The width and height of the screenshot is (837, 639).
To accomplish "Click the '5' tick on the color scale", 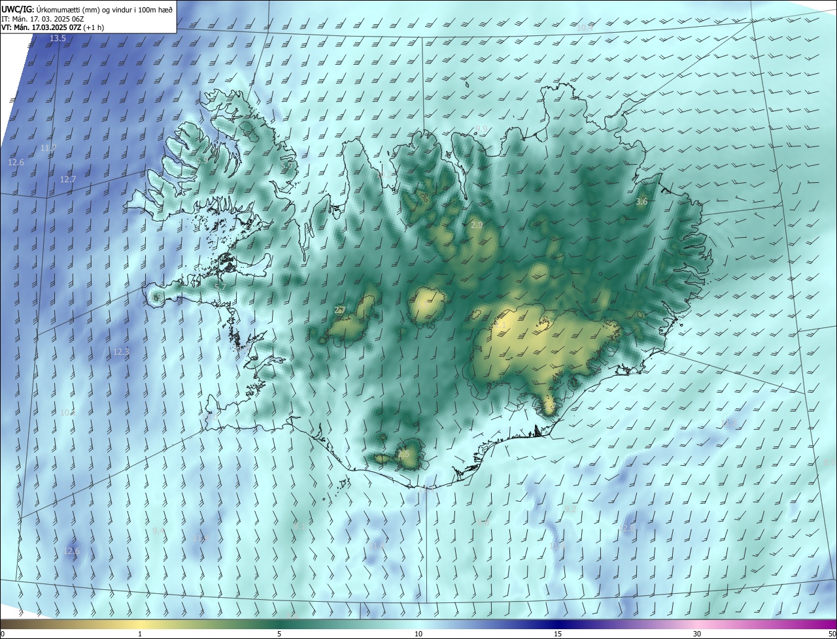I will coord(279,634).
